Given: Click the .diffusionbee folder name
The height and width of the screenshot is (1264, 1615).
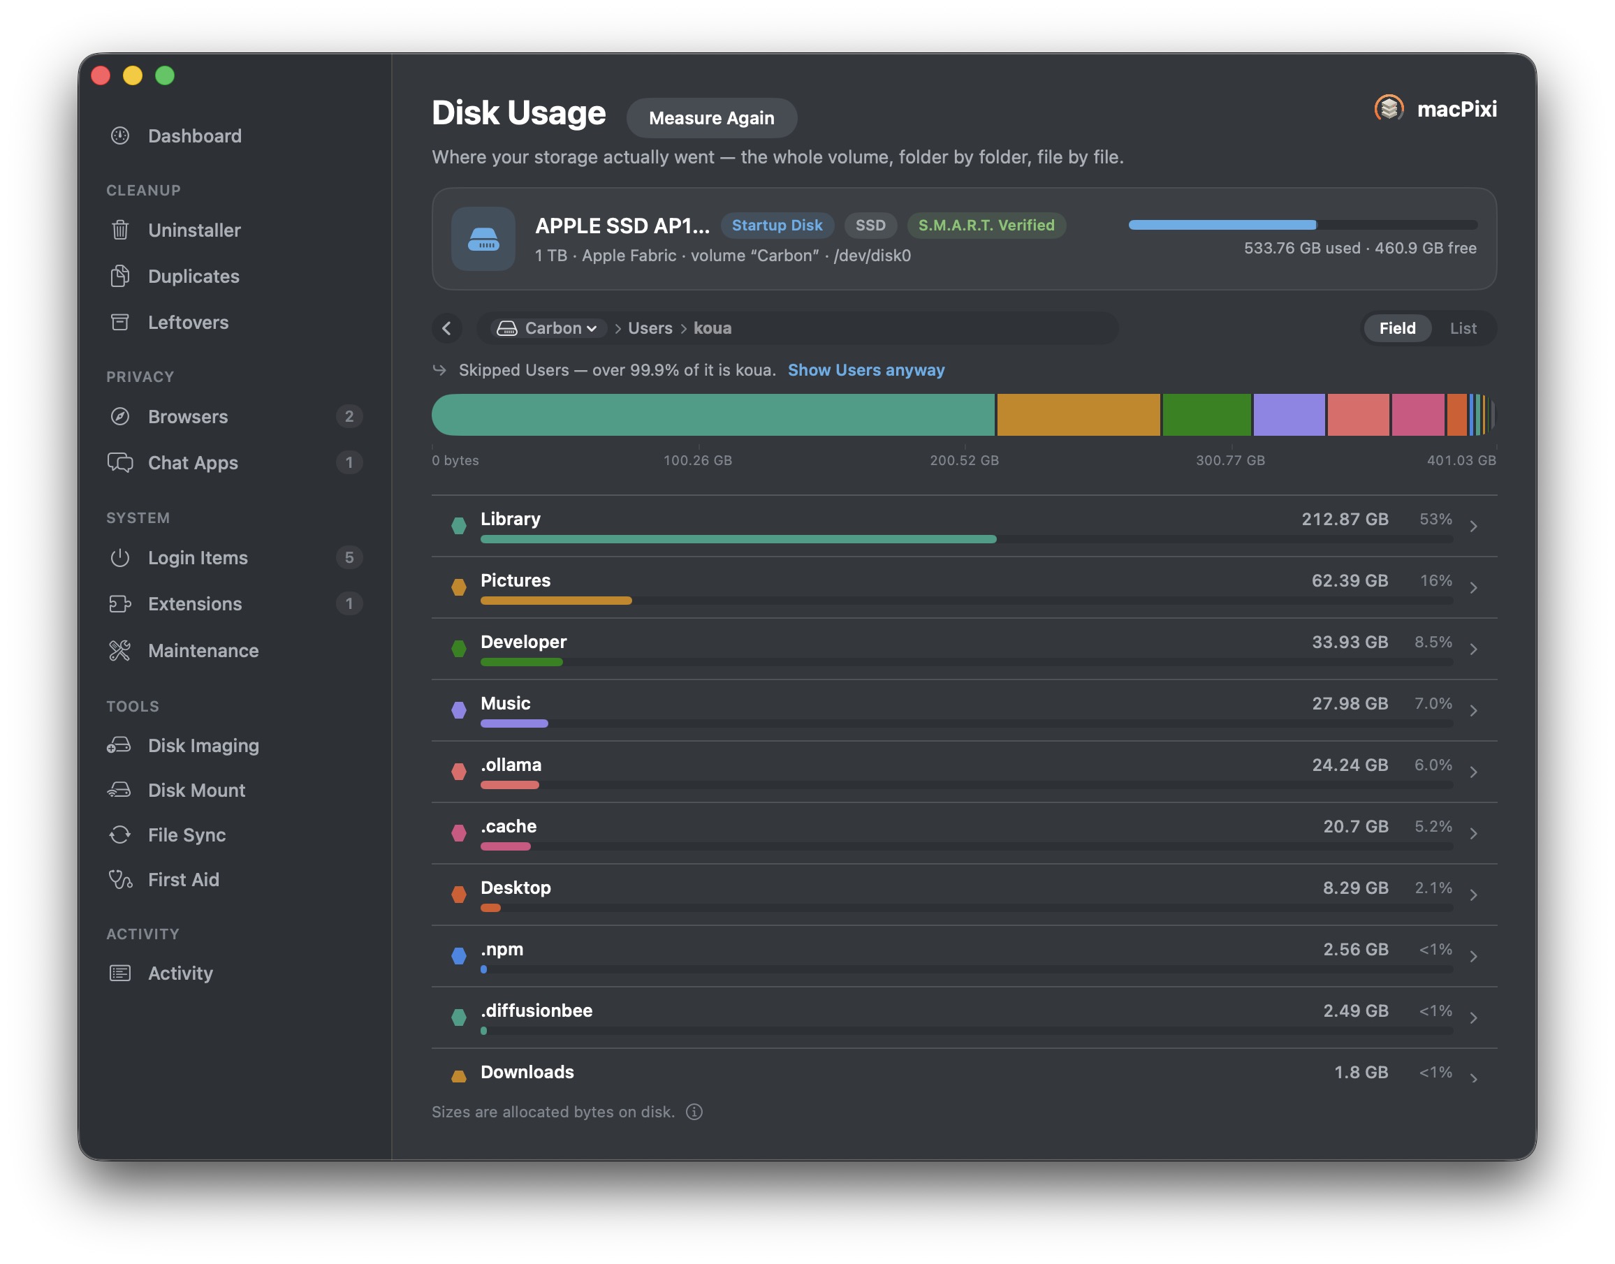Looking at the screenshot, I should (536, 1011).
